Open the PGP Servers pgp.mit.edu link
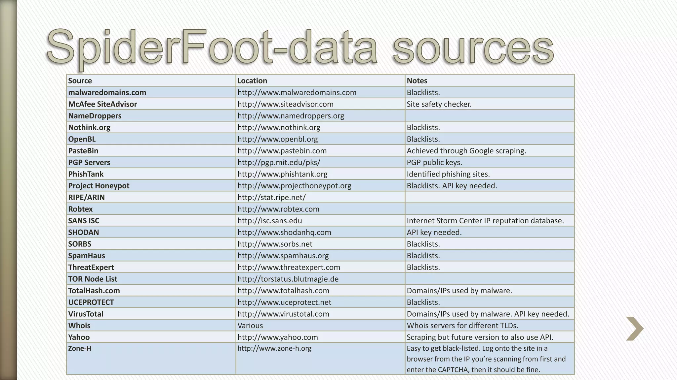 pos(279,163)
